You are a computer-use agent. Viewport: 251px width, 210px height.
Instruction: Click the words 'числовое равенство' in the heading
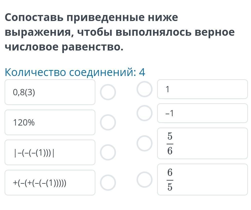[64, 47]
